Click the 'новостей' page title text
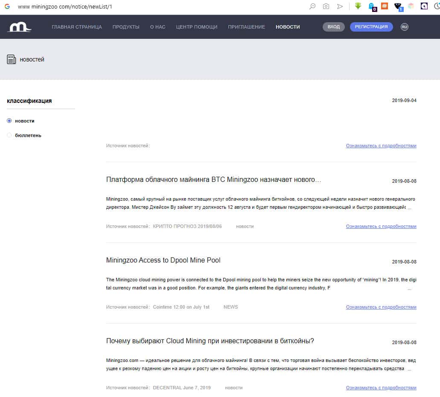The image size is (440, 397). coord(32,59)
